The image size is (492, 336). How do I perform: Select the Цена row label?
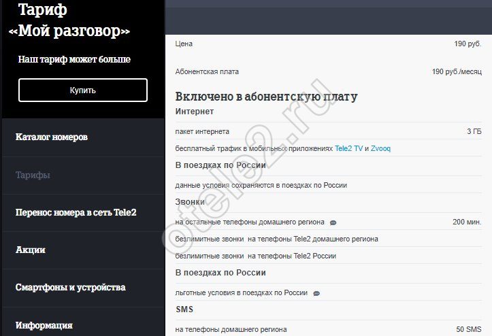click(184, 44)
